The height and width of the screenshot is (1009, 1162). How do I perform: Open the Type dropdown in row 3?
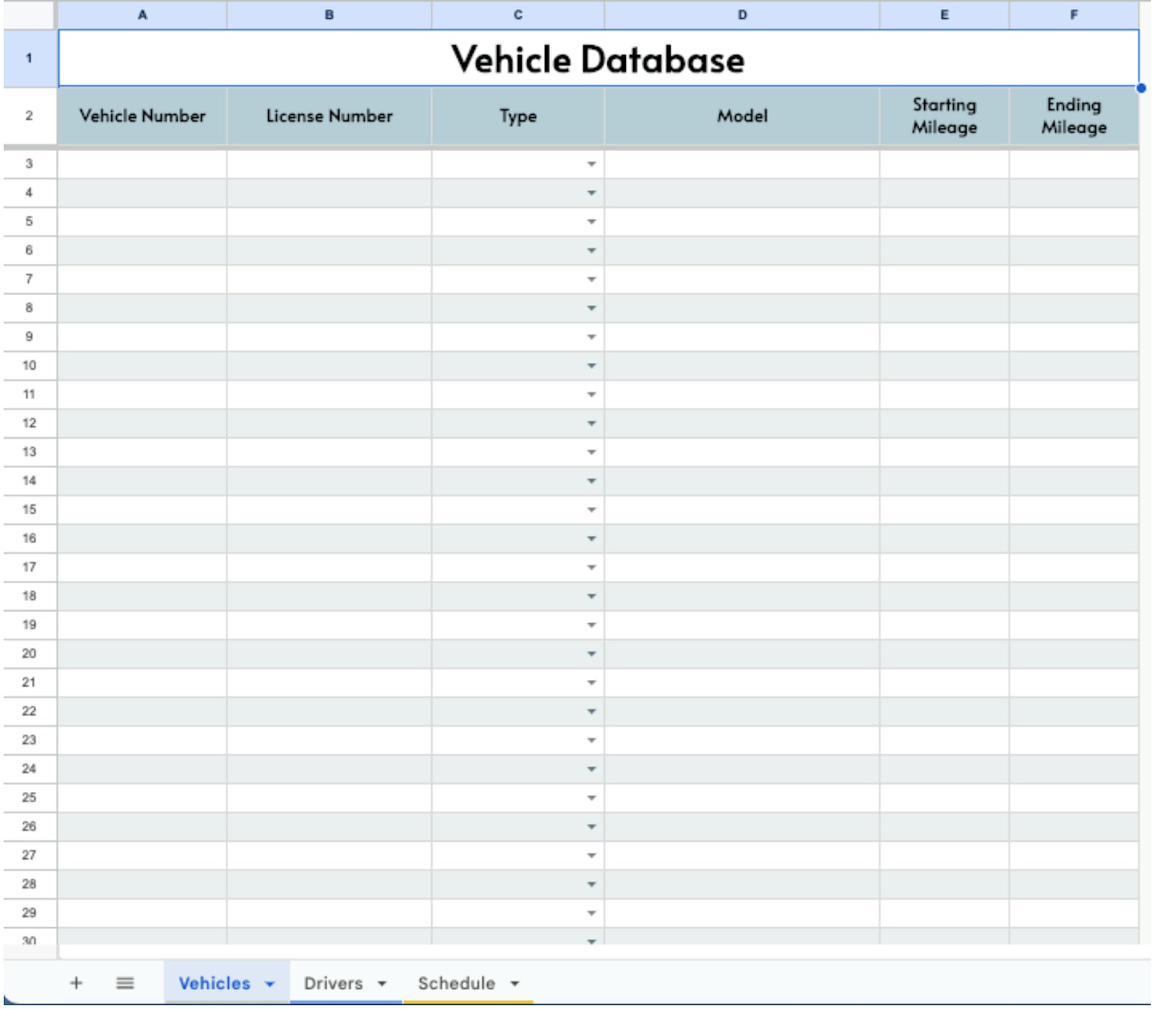coord(591,163)
